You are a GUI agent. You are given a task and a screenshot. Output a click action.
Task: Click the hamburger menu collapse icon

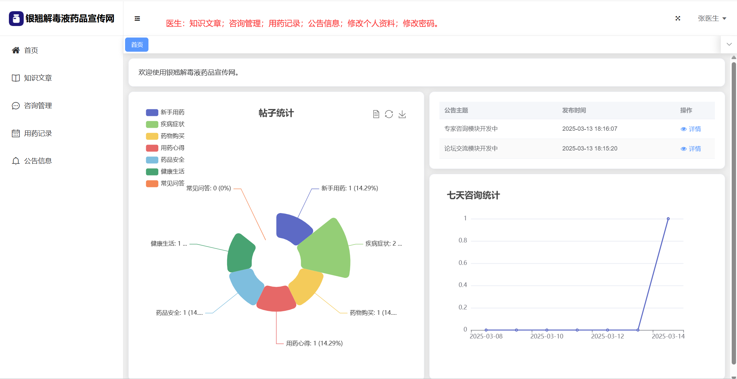pos(137,18)
